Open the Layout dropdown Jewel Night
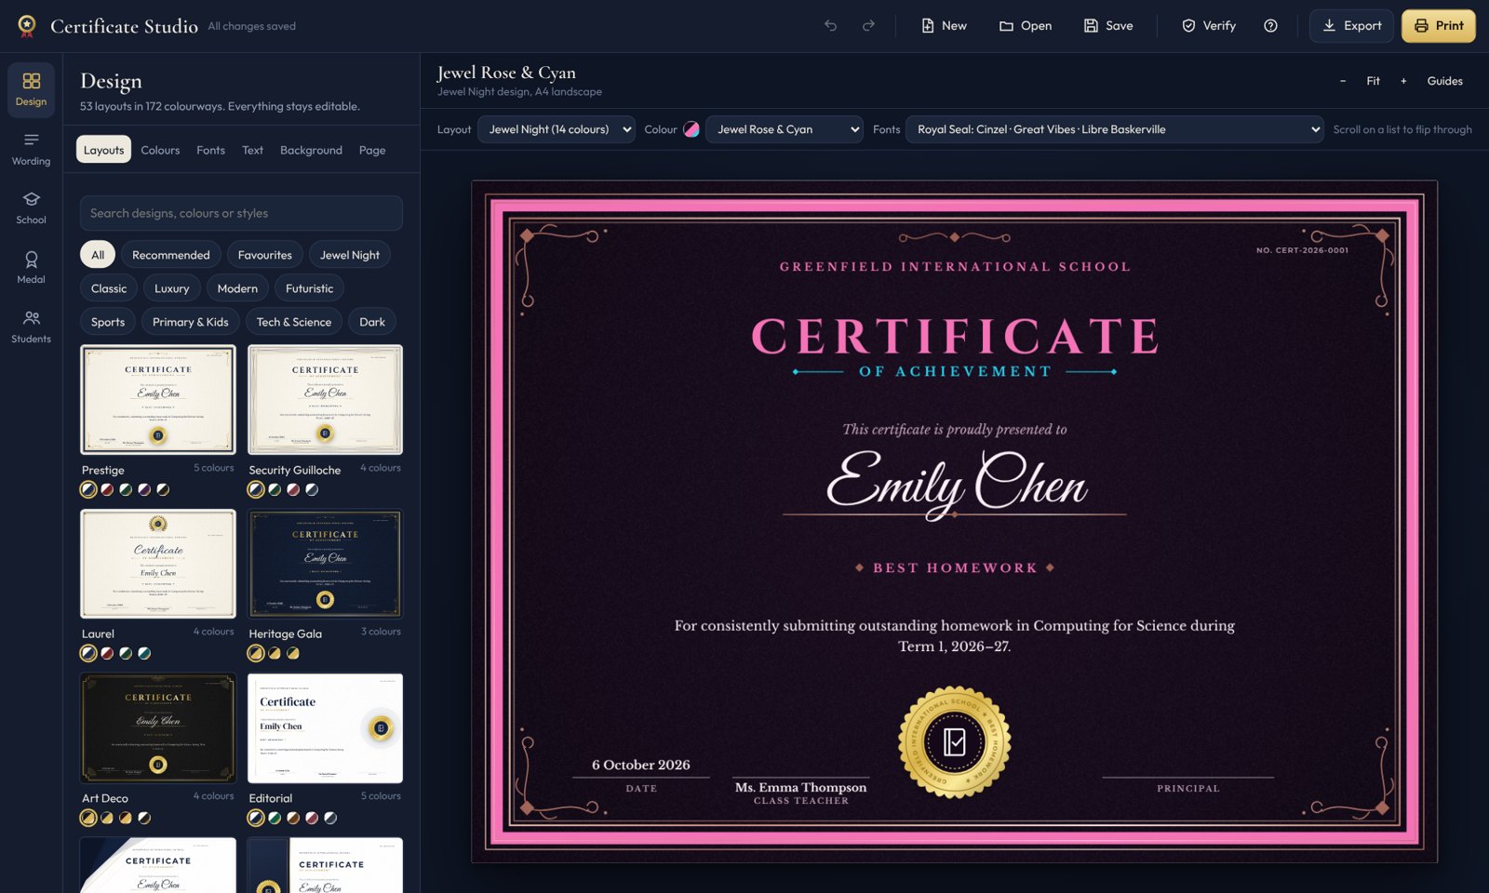This screenshot has height=893, width=1489. [557, 129]
